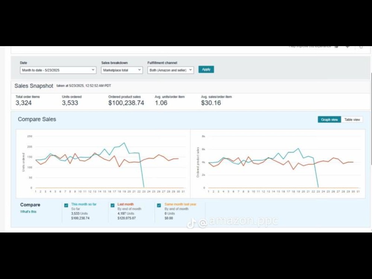This screenshot has height=279, width=372.
Task: Click the 4,197 Units text under Last month
Action: (x=126, y=214)
